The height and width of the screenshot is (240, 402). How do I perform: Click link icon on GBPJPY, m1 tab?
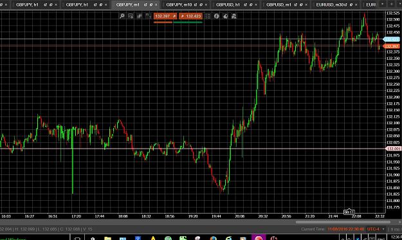151,5
